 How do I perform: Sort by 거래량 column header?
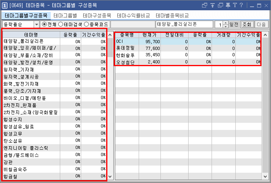(x=223, y=35)
